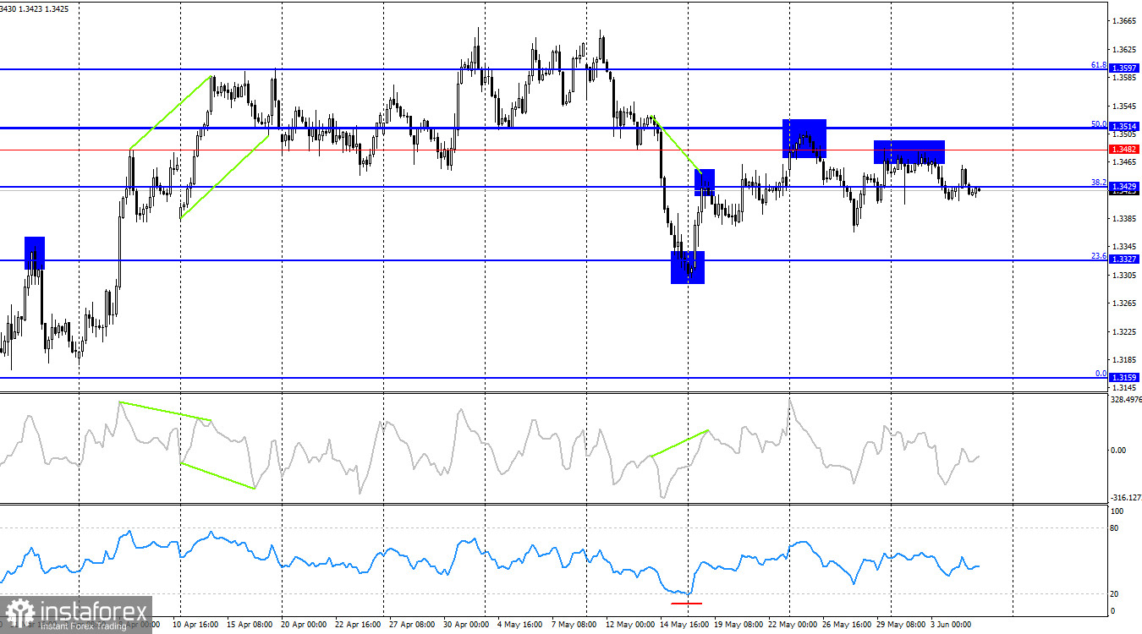Click the 30 Apr 00:00 date label
Image resolution: width=1142 pixels, height=634 pixels.
coord(465,625)
